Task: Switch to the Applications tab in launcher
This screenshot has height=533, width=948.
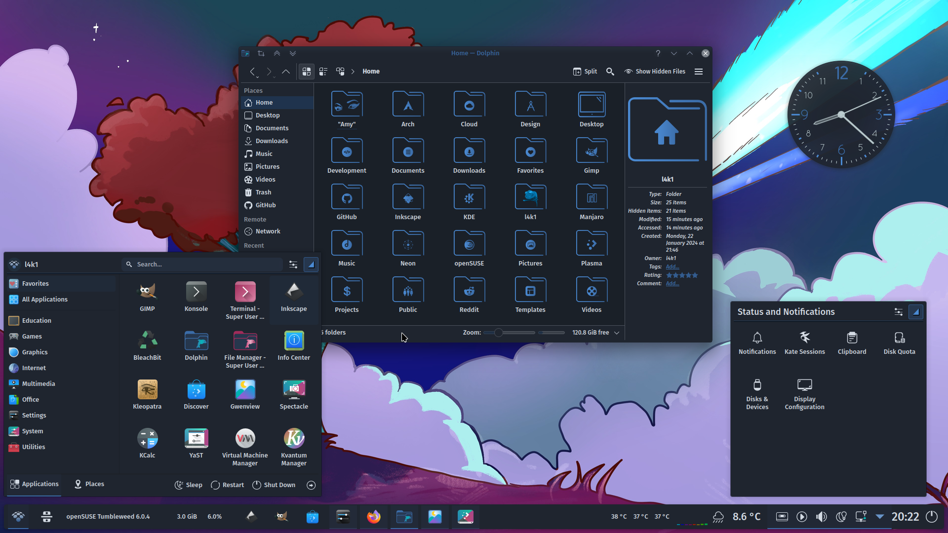Action: 34,484
